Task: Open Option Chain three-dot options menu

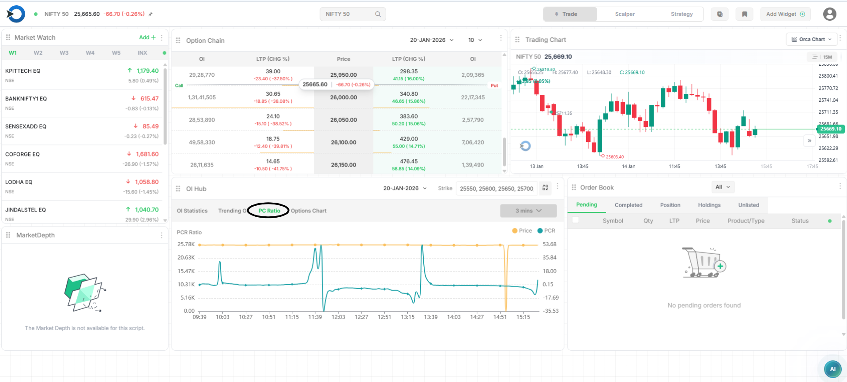Action: pos(501,38)
